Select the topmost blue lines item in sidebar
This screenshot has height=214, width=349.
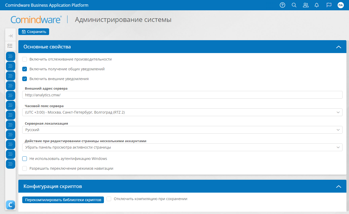click(11, 56)
